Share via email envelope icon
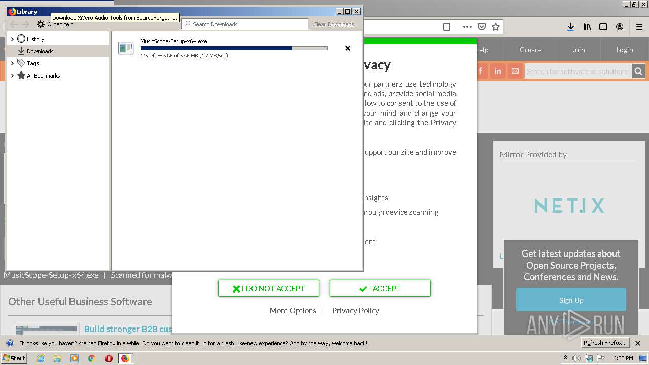 (515, 71)
